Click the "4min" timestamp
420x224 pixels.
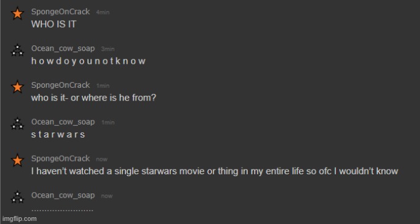tap(103, 12)
